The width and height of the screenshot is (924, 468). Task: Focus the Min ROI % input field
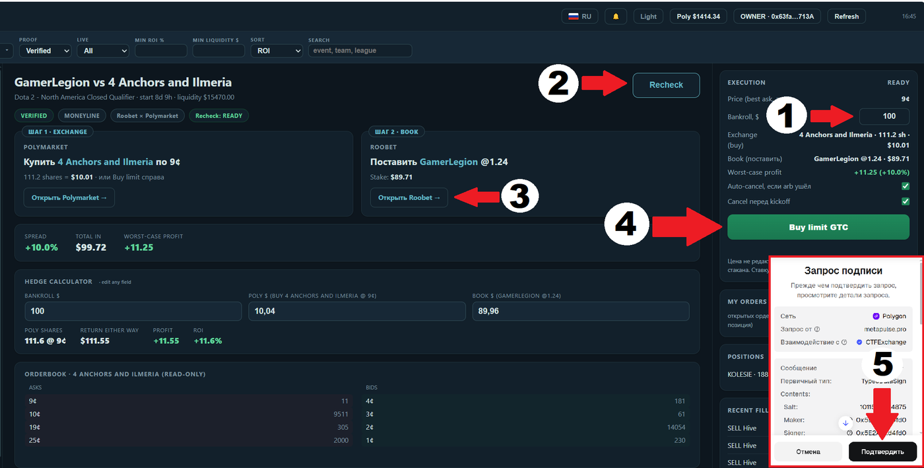tap(161, 50)
